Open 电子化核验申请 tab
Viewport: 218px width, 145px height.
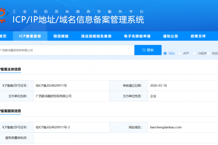[137, 36]
